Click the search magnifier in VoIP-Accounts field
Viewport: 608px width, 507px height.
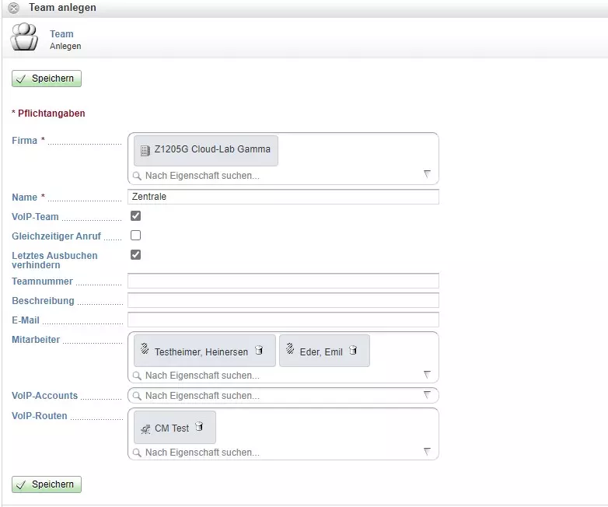tap(137, 396)
